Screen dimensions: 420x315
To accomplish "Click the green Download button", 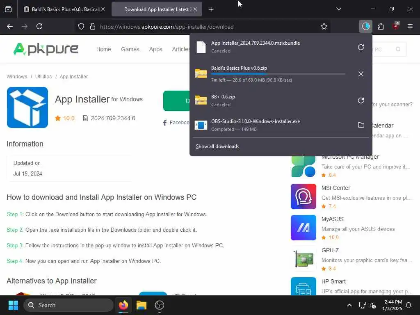I will tap(176, 101).
